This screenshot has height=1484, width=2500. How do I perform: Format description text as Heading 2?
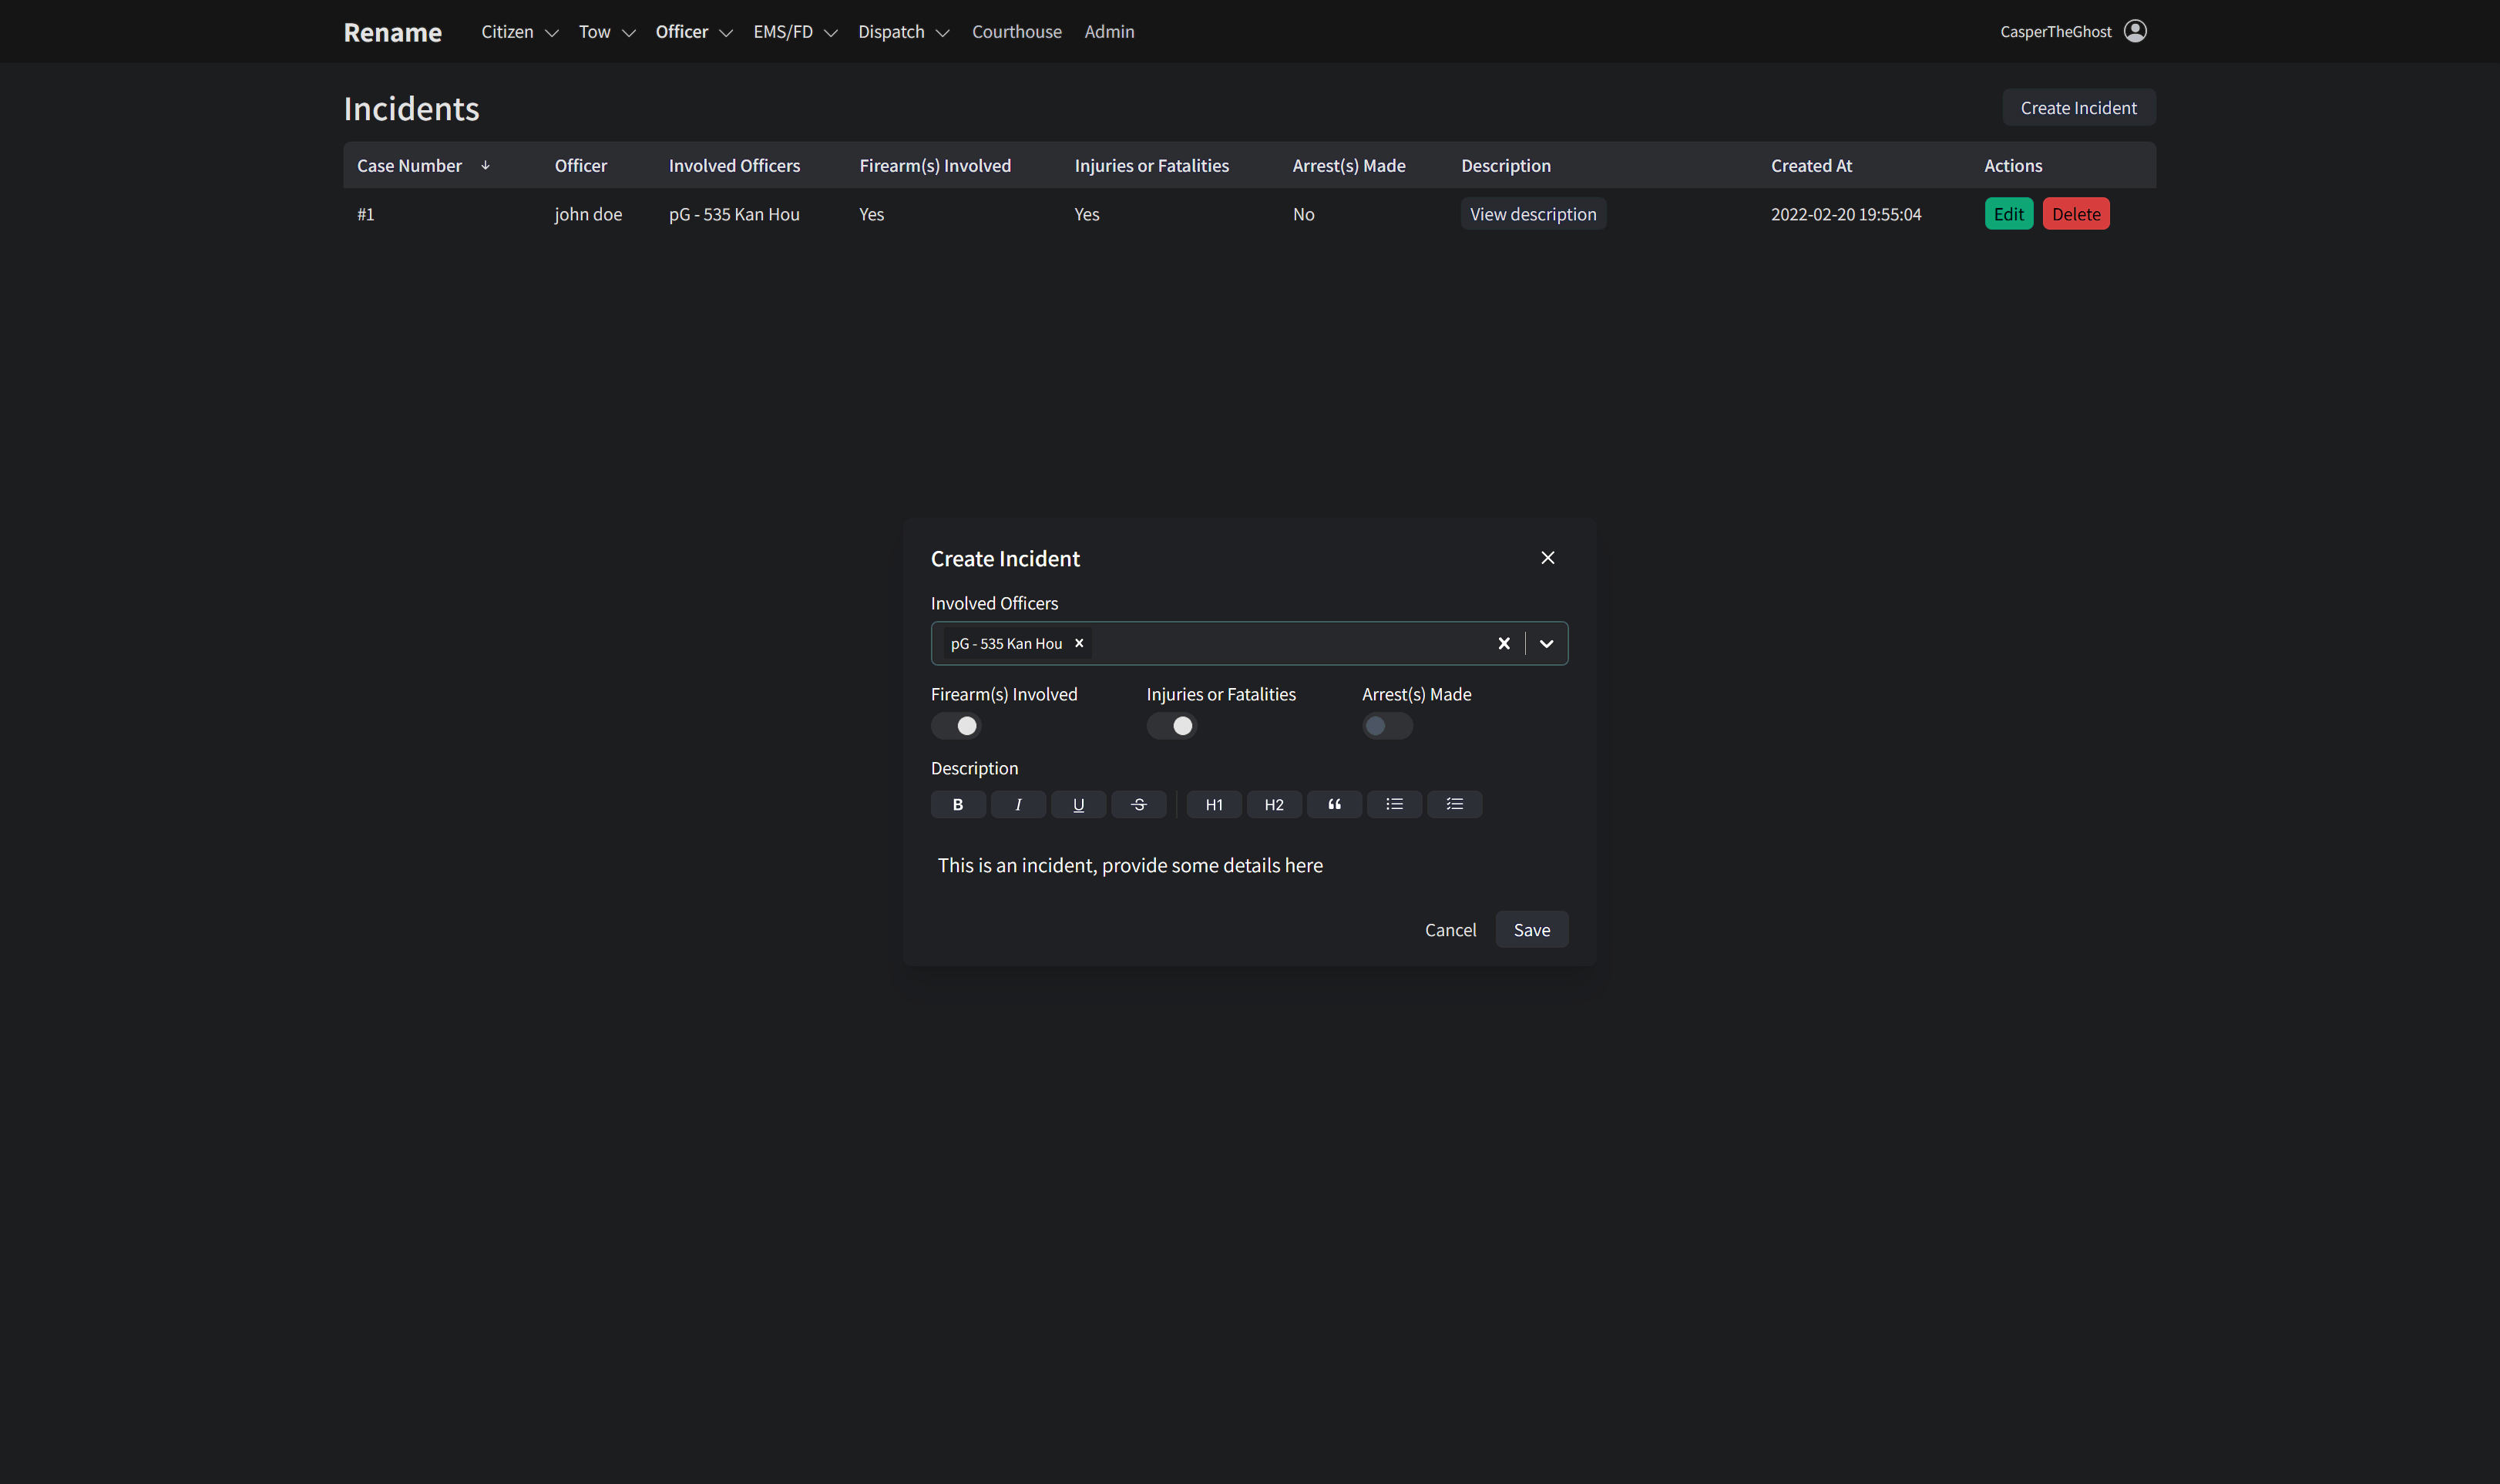point(1273,804)
